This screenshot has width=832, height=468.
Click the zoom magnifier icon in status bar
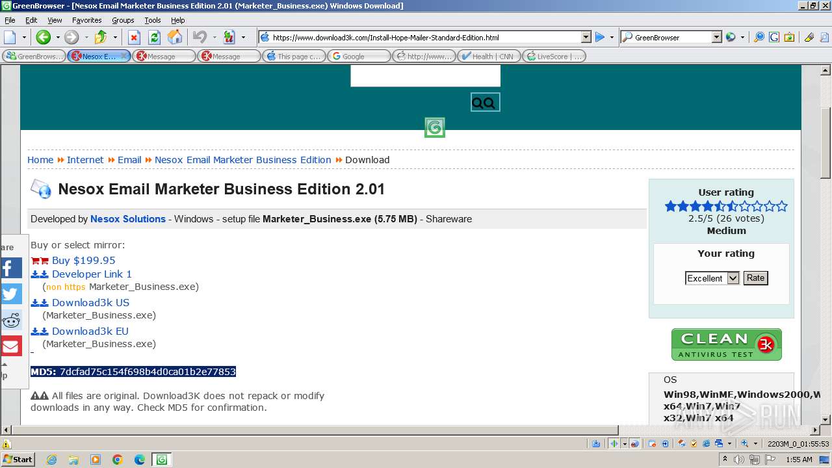(x=746, y=443)
